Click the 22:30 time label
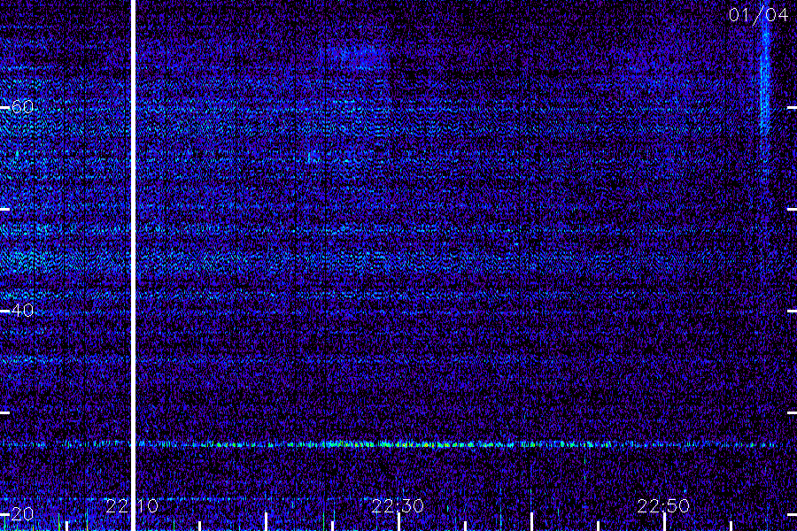 (398, 505)
